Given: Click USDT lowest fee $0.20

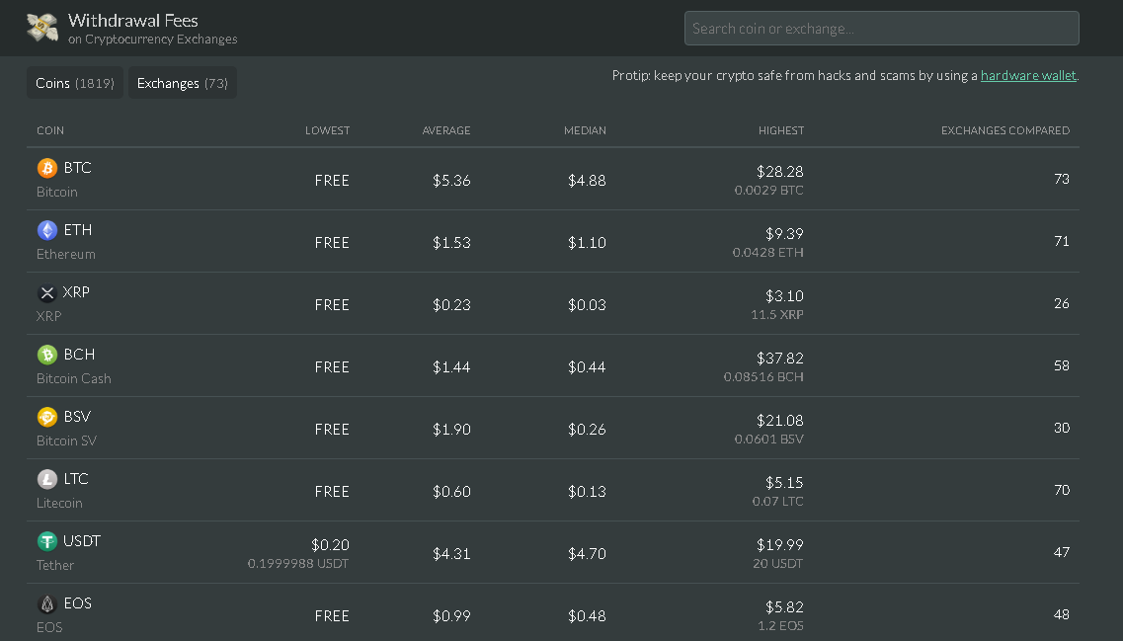Looking at the screenshot, I should tap(330, 545).
